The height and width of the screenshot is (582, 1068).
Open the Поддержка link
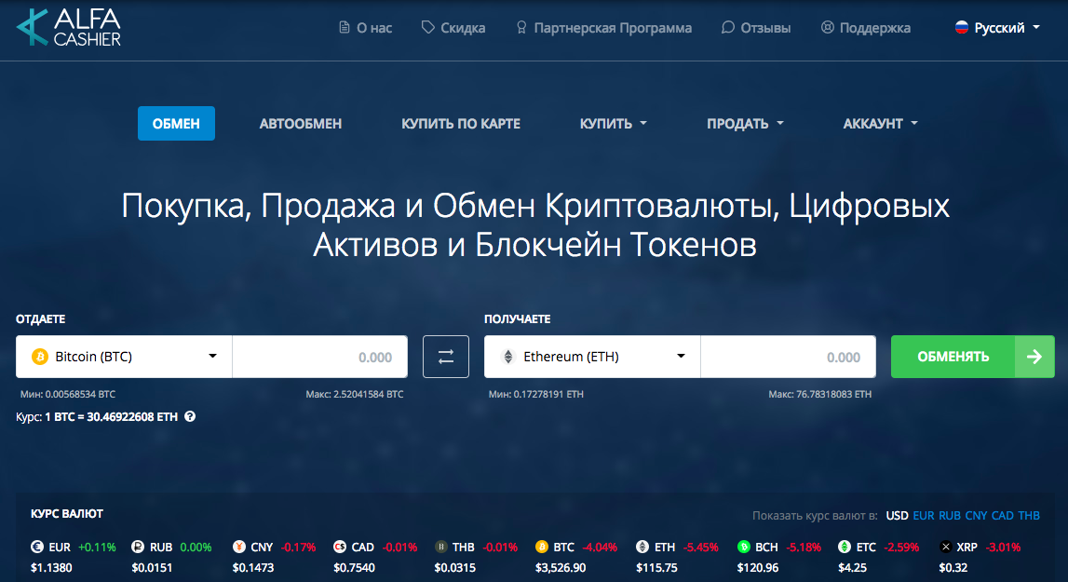tap(866, 27)
